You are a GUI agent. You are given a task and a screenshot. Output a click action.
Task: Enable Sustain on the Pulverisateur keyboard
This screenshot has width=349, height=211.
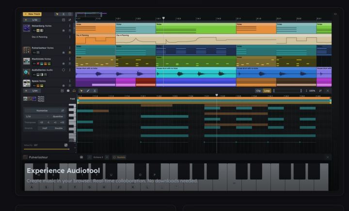pyautogui.click(x=120, y=157)
